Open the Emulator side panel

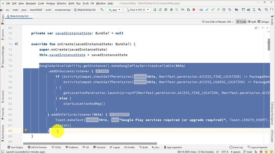click(x=272, y=136)
